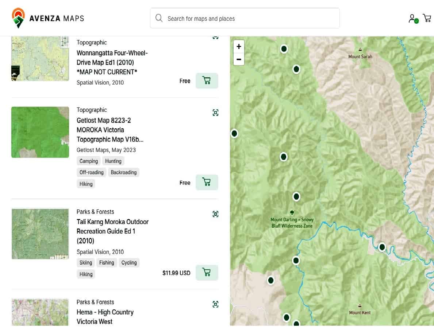Click map marker at left map edge
This screenshot has width=434, height=333.
pos(234,133)
